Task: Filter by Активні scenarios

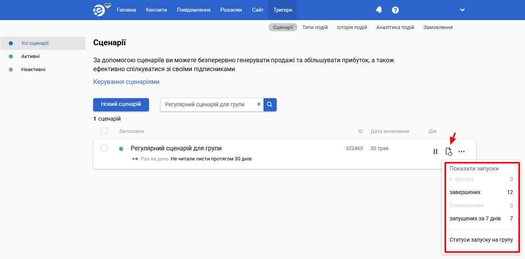Action: (x=31, y=56)
